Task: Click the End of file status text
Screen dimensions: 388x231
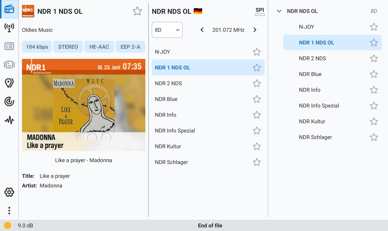Action: [210, 226]
